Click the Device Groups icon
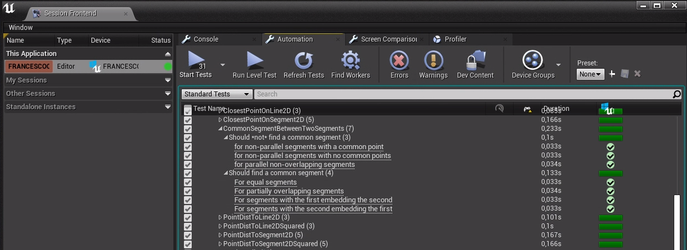687x250 pixels. pyautogui.click(x=532, y=60)
